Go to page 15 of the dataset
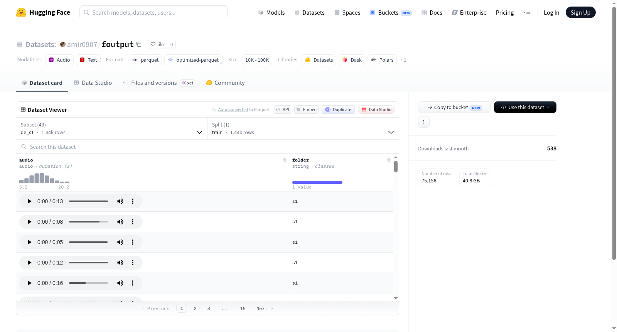This screenshot has width=617, height=332. click(x=243, y=308)
